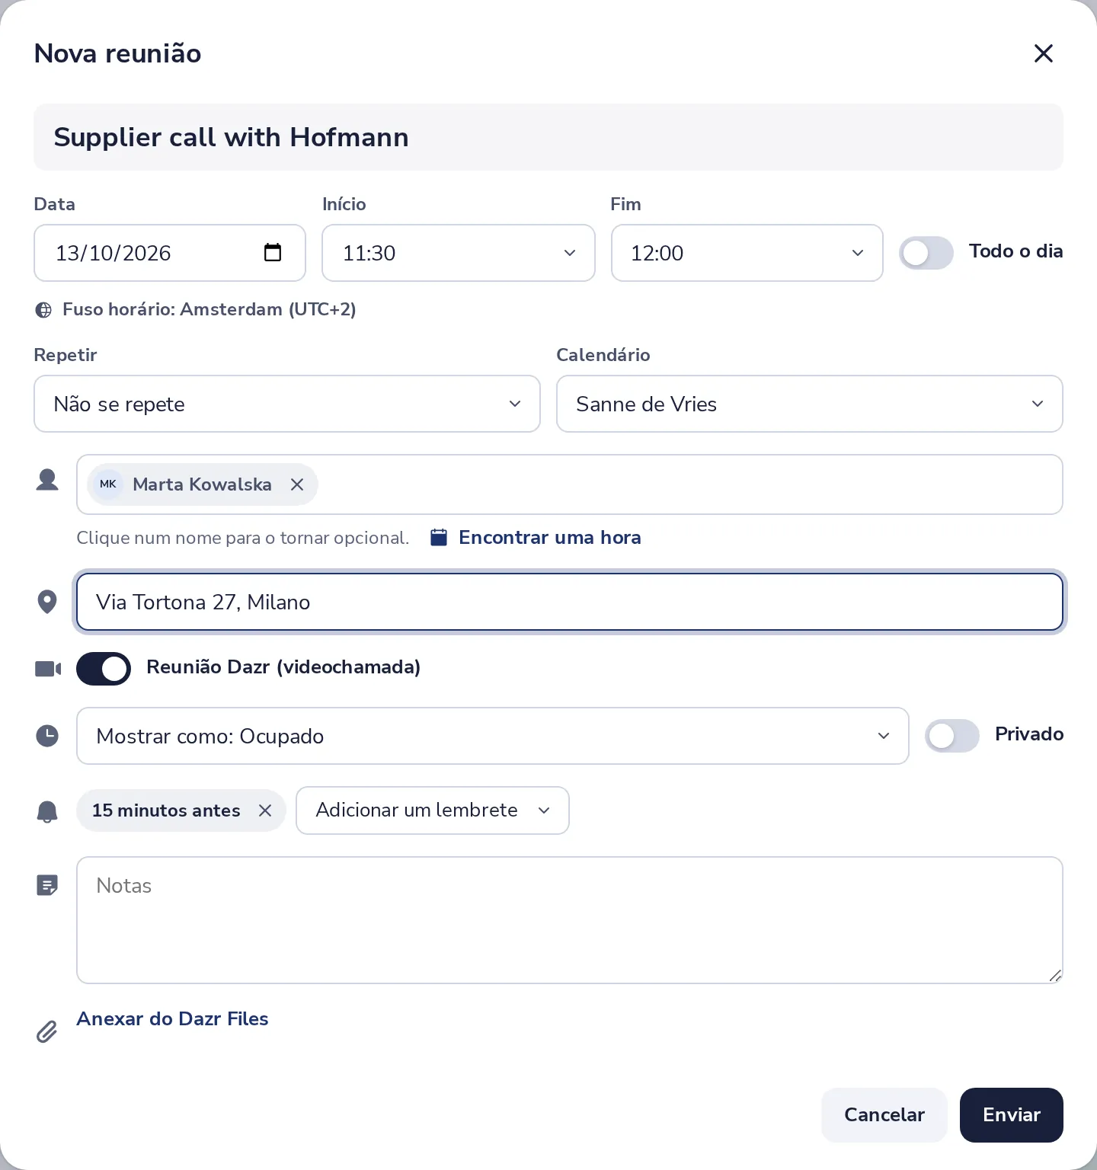Expand the Mostrar como: Ocupado dropdown
Screen dimensions: 1097x1170
493,736
